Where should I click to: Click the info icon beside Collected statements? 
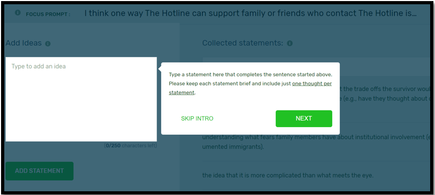coord(290,43)
